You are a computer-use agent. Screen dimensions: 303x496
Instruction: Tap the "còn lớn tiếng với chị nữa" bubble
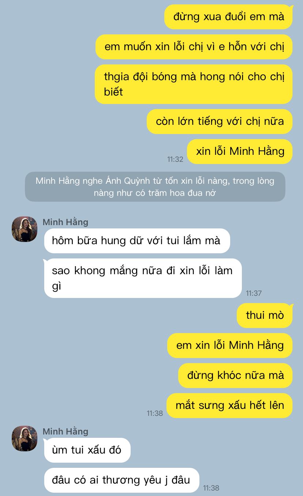click(x=220, y=122)
